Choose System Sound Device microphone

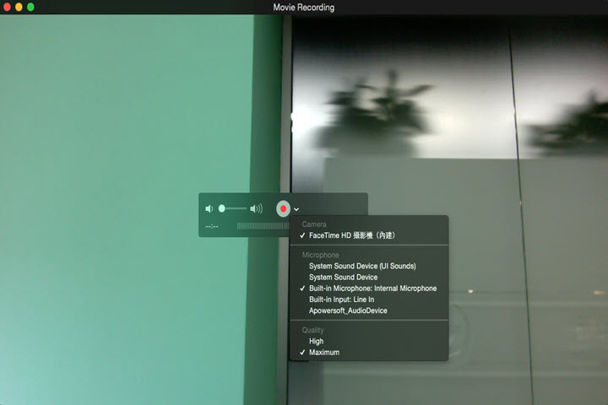(369, 277)
